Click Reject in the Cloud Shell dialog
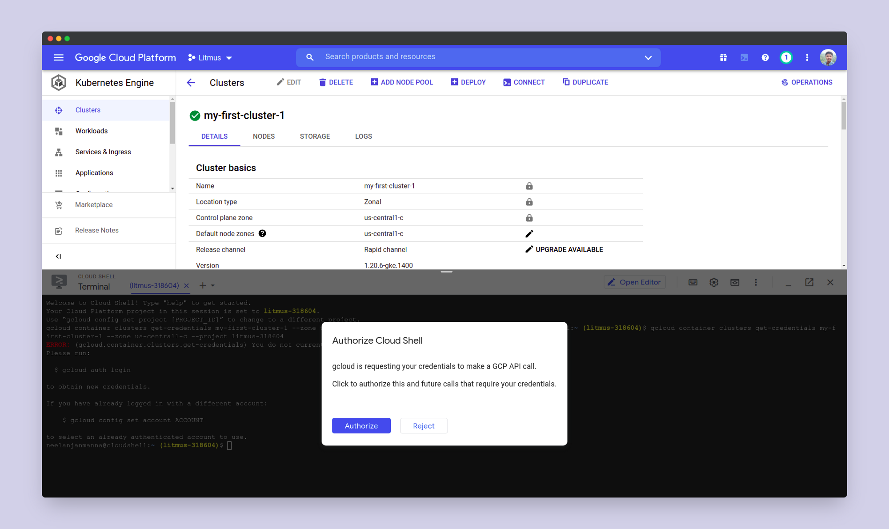889x529 pixels. point(424,425)
